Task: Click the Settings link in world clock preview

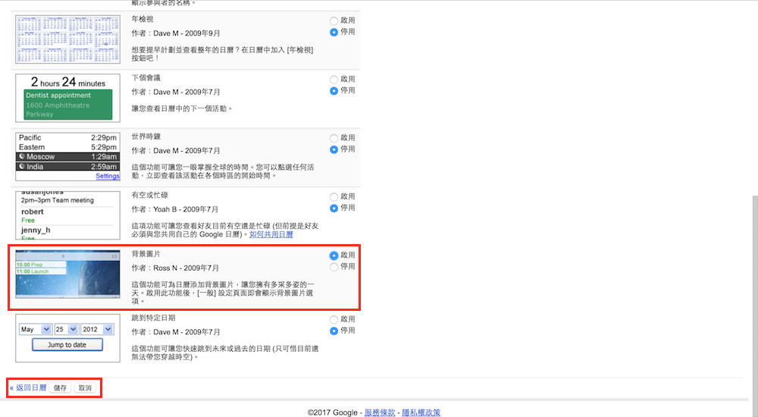Action: click(108, 176)
